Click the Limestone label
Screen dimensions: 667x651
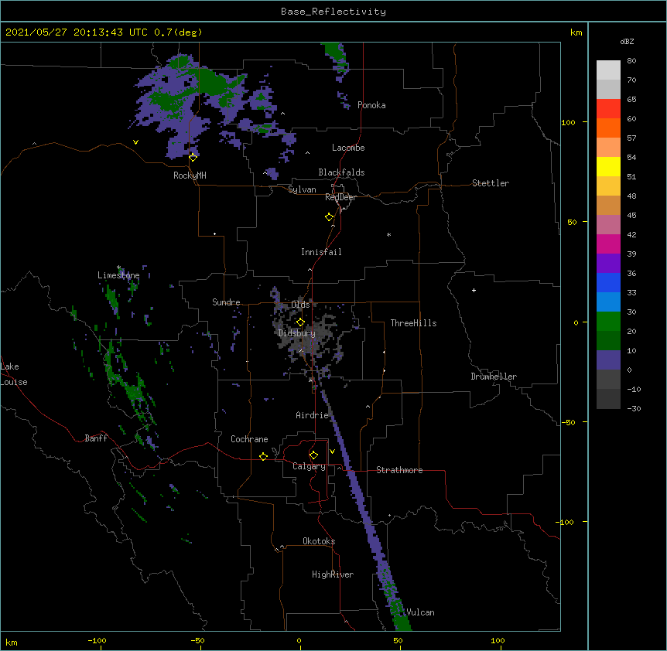[118, 275]
